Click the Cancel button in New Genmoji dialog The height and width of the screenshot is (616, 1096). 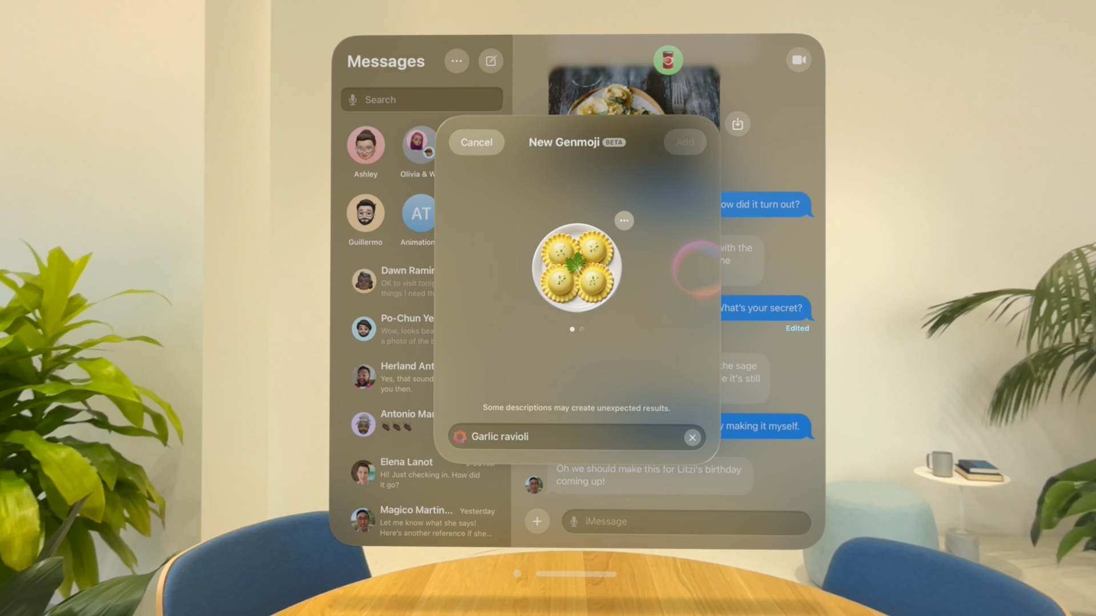point(476,141)
